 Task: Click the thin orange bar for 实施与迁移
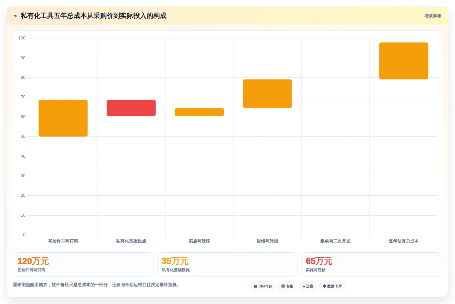click(x=199, y=112)
